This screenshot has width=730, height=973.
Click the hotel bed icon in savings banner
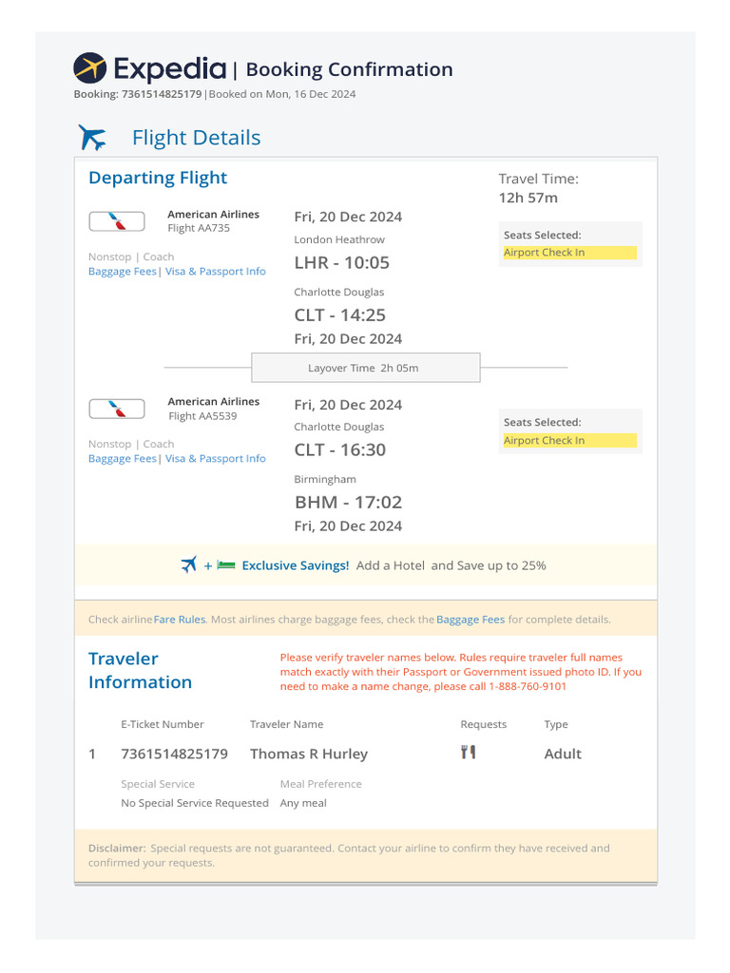coord(225,565)
